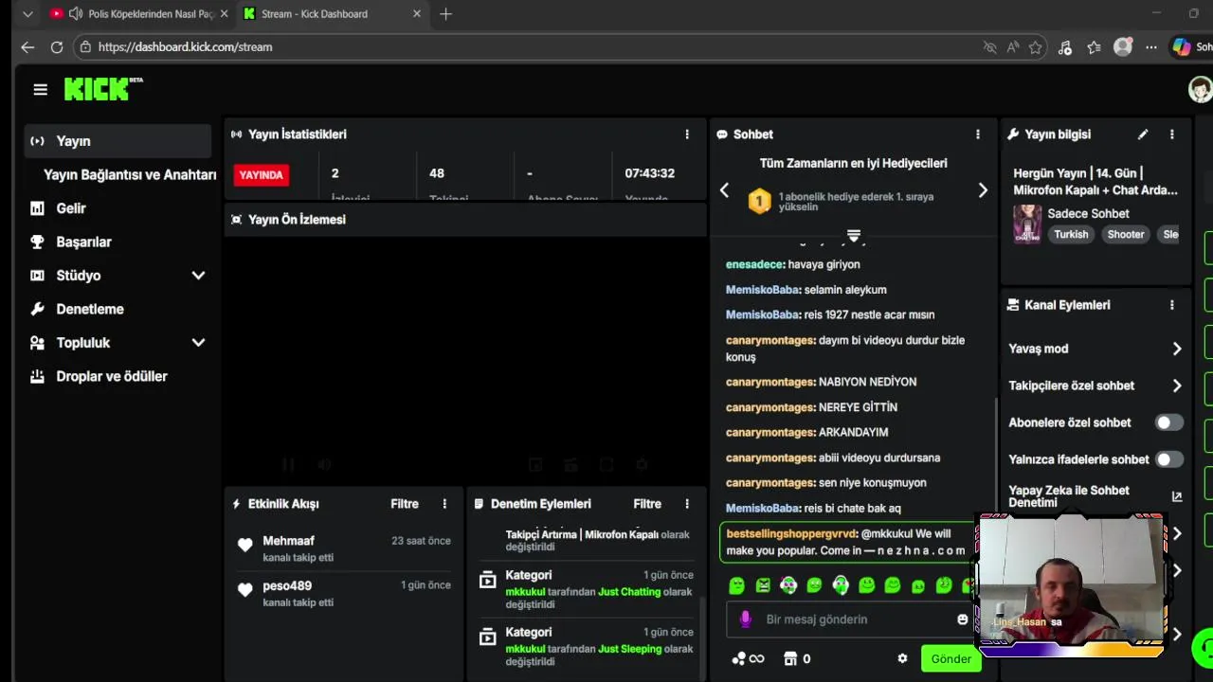Viewport: 1213px width, 682px height.
Task: Open the browser tab list dropdown
Action: click(27, 14)
